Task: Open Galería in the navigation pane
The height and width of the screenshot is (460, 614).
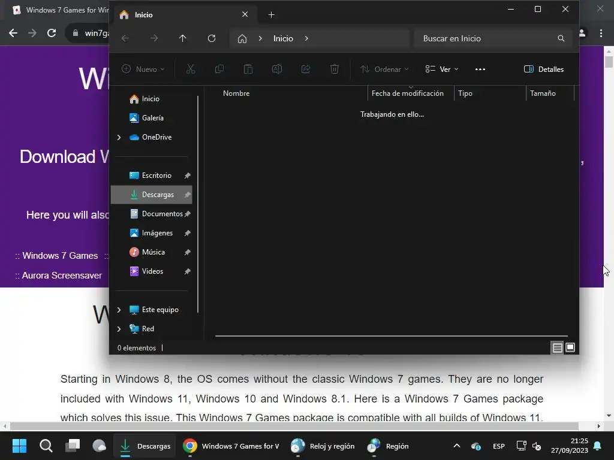Action: (x=151, y=118)
